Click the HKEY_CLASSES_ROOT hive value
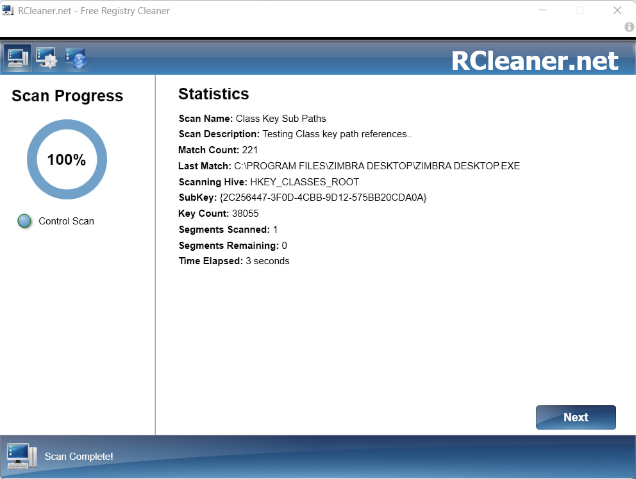 [305, 182]
